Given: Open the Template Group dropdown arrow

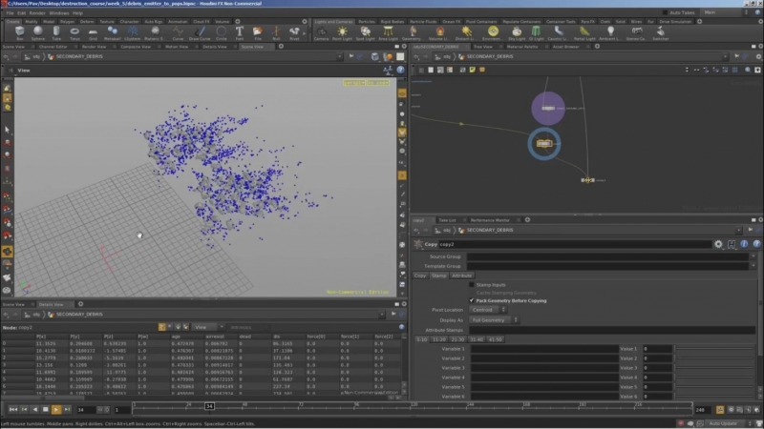Looking at the screenshot, I should pyautogui.click(x=753, y=266).
